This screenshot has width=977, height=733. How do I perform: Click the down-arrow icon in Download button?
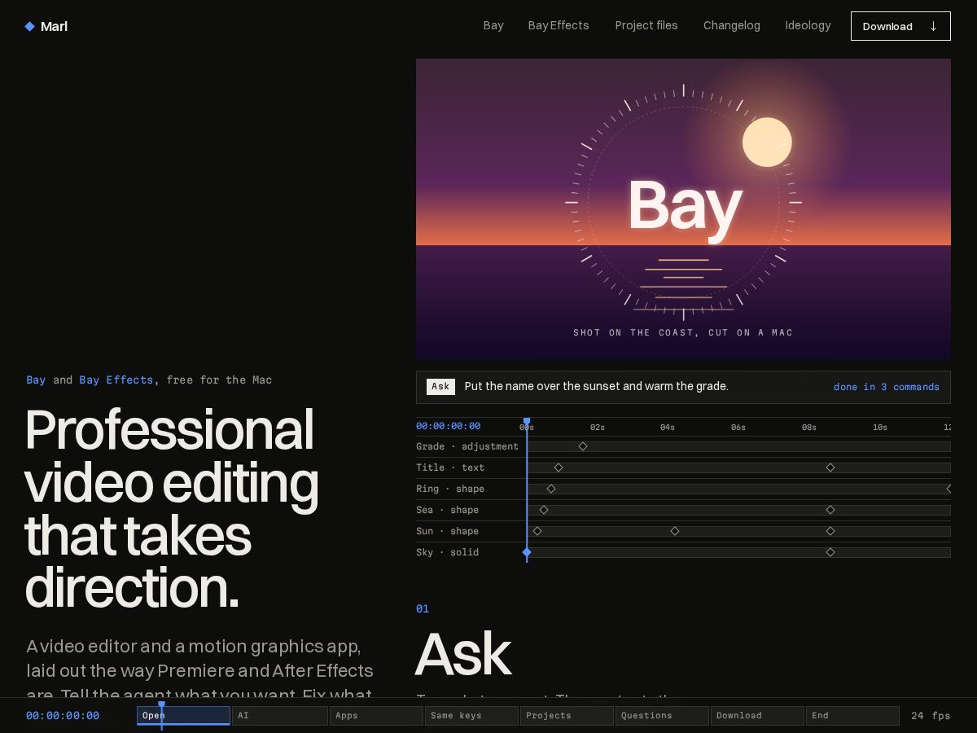[x=933, y=26]
